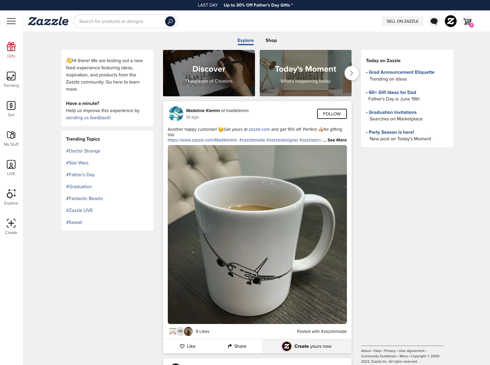Image resolution: width=490 pixels, height=365 pixels.
Task: Switch to the Shop tab
Action: (271, 40)
